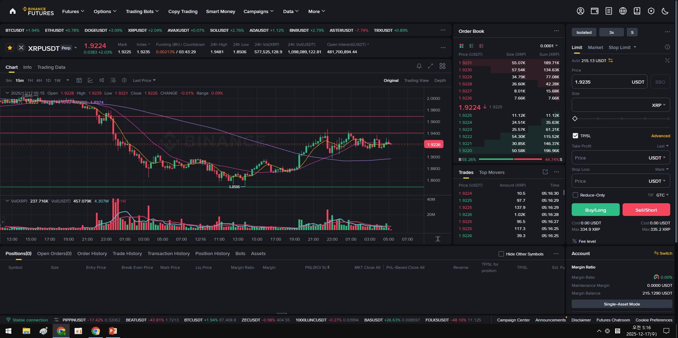Select the Market order tab
The width and height of the screenshot is (678, 338).
pos(595,47)
